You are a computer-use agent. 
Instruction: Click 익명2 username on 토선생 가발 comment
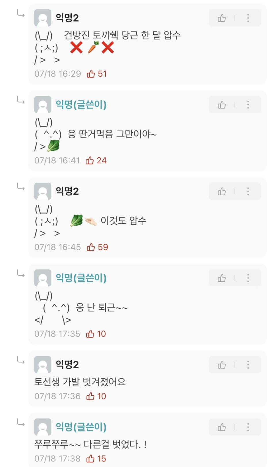coord(67,365)
